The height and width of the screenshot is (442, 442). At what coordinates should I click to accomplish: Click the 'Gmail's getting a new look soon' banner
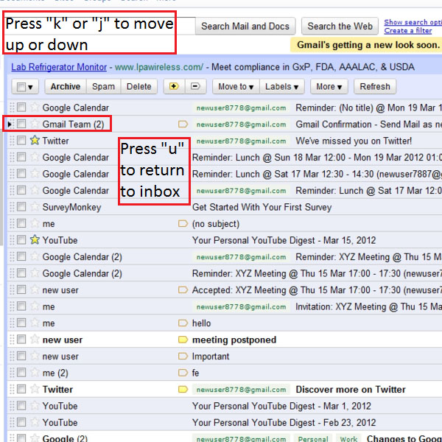pyautogui.click(x=366, y=45)
